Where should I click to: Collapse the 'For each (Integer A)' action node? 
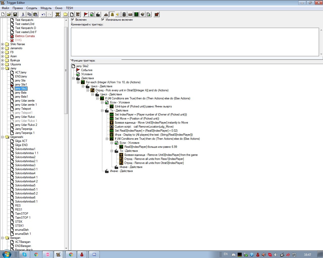click(78, 82)
